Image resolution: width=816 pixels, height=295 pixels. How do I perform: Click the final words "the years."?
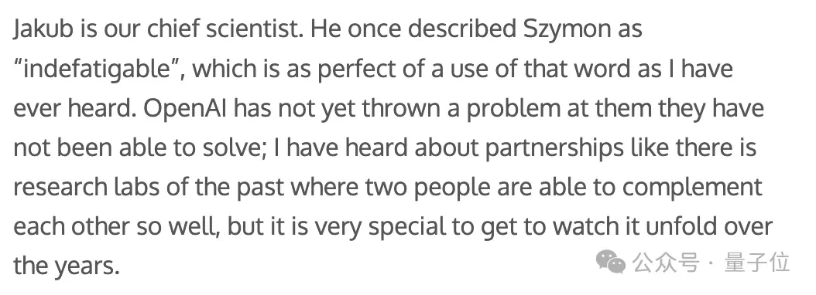tap(67, 266)
